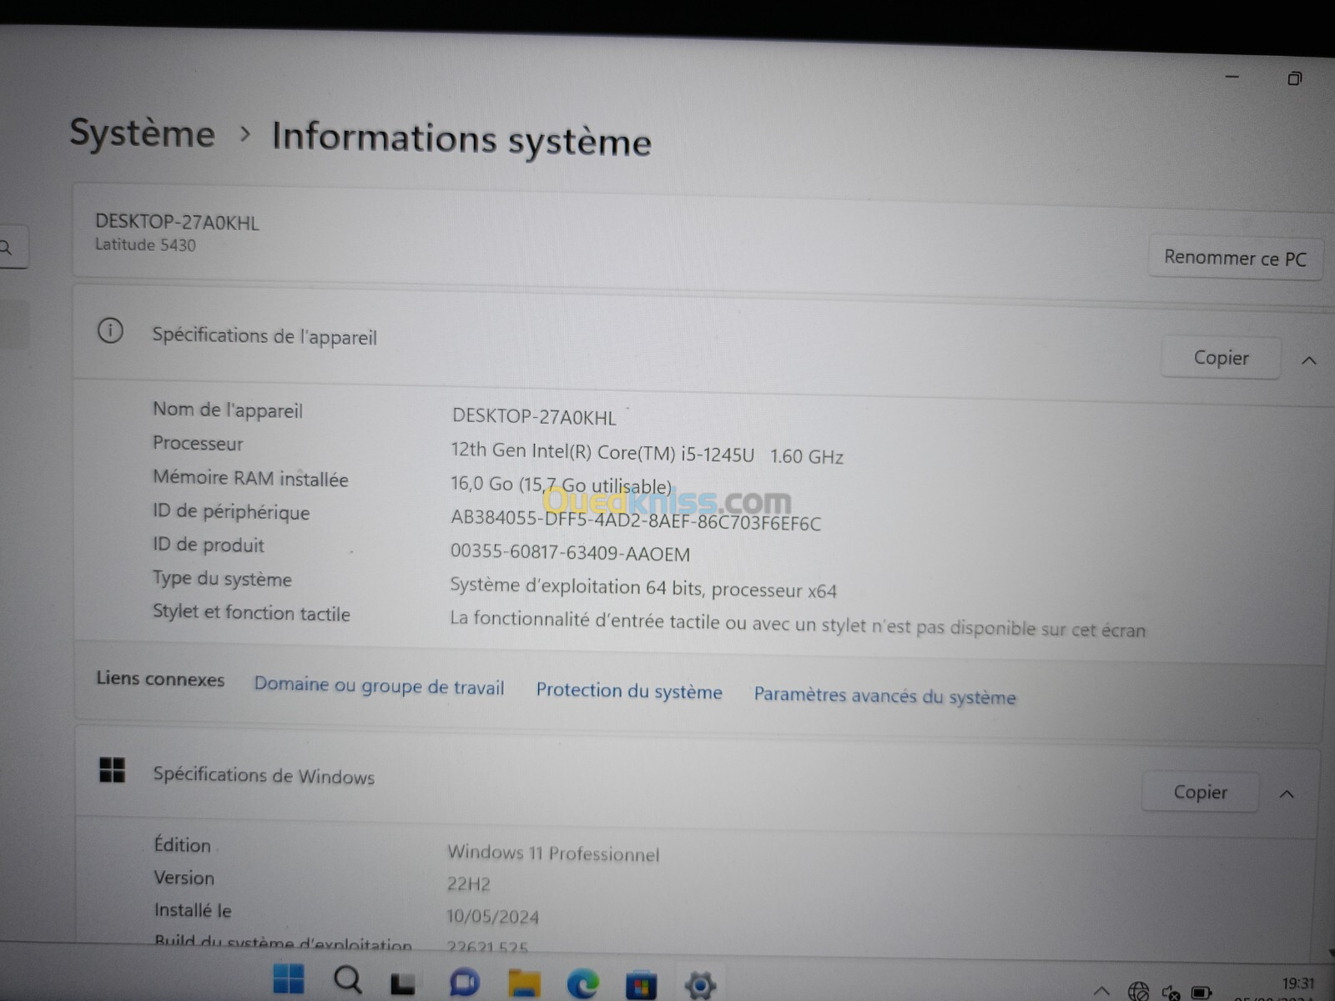Restore down the Settings window
The width and height of the screenshot is (1335, 1001).
pos(1294,78)
